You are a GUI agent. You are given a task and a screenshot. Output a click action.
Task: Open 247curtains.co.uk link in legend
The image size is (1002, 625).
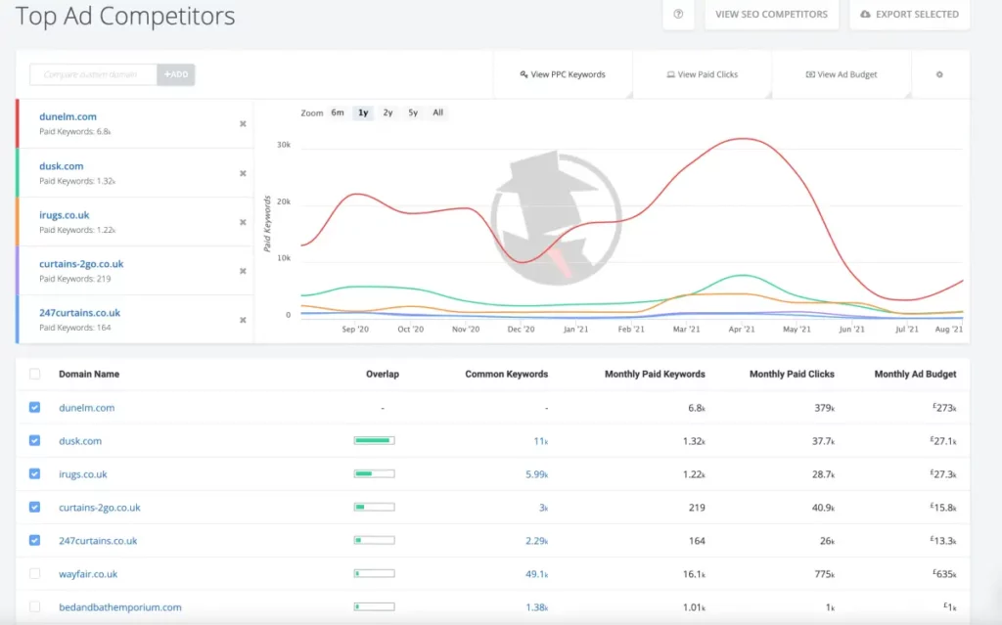[79, 313]
